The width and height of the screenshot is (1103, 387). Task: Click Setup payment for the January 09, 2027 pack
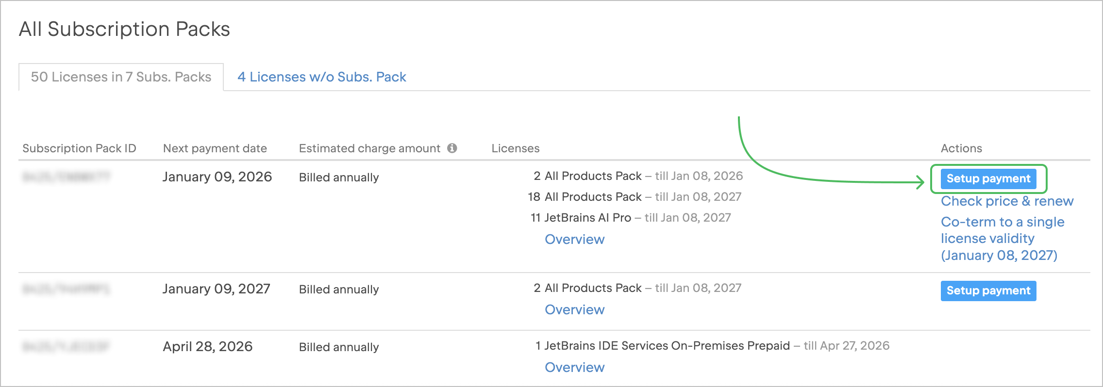pos(988,290)
